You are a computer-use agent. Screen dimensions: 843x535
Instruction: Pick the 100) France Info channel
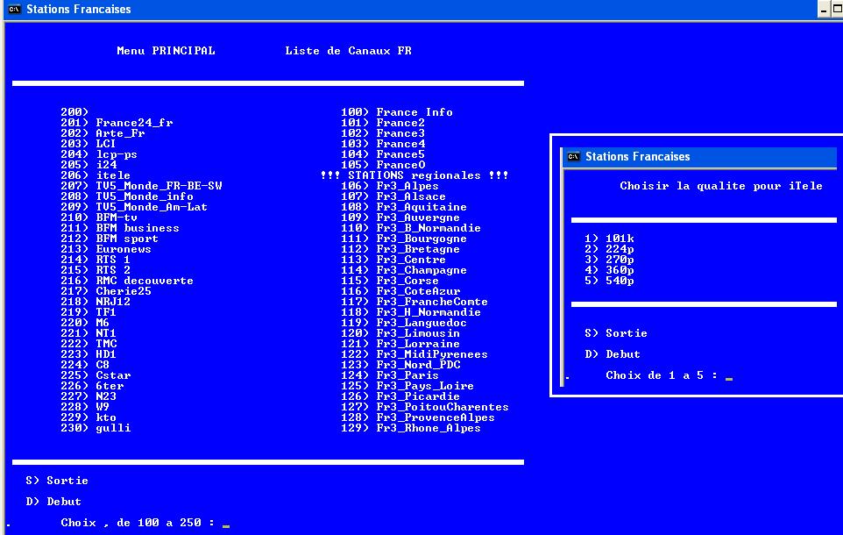396,112
